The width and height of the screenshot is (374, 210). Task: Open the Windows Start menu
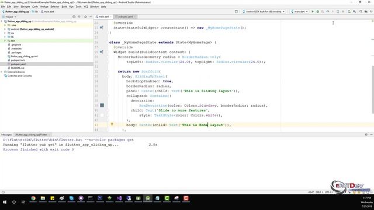coord(5,202)
